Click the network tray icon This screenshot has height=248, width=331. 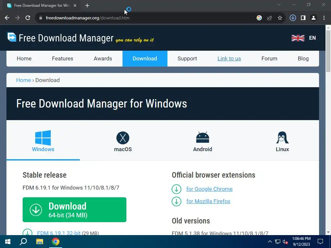pyautogui.click(x=278, y=242)
